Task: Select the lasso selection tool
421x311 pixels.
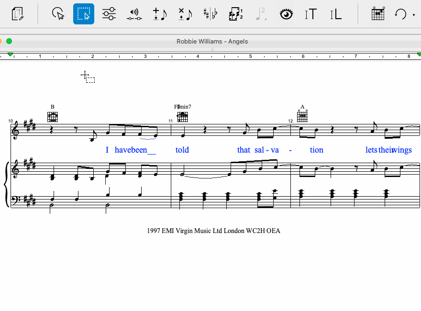Action: (x=58, y=14)
